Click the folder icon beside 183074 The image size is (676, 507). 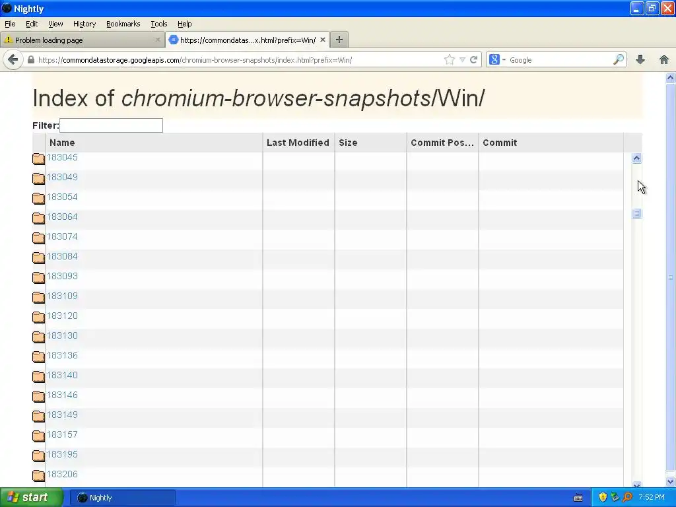click(38, 238)
